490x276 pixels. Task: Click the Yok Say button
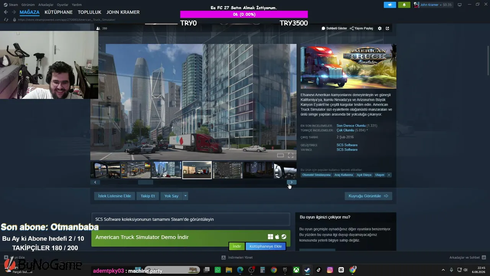coord(171,196)
